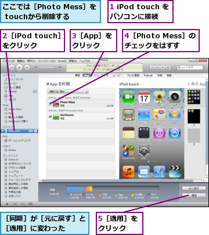Viewport: 209px width, 235px height.
Task: Open the Store(S) menu
Action: 62,61
